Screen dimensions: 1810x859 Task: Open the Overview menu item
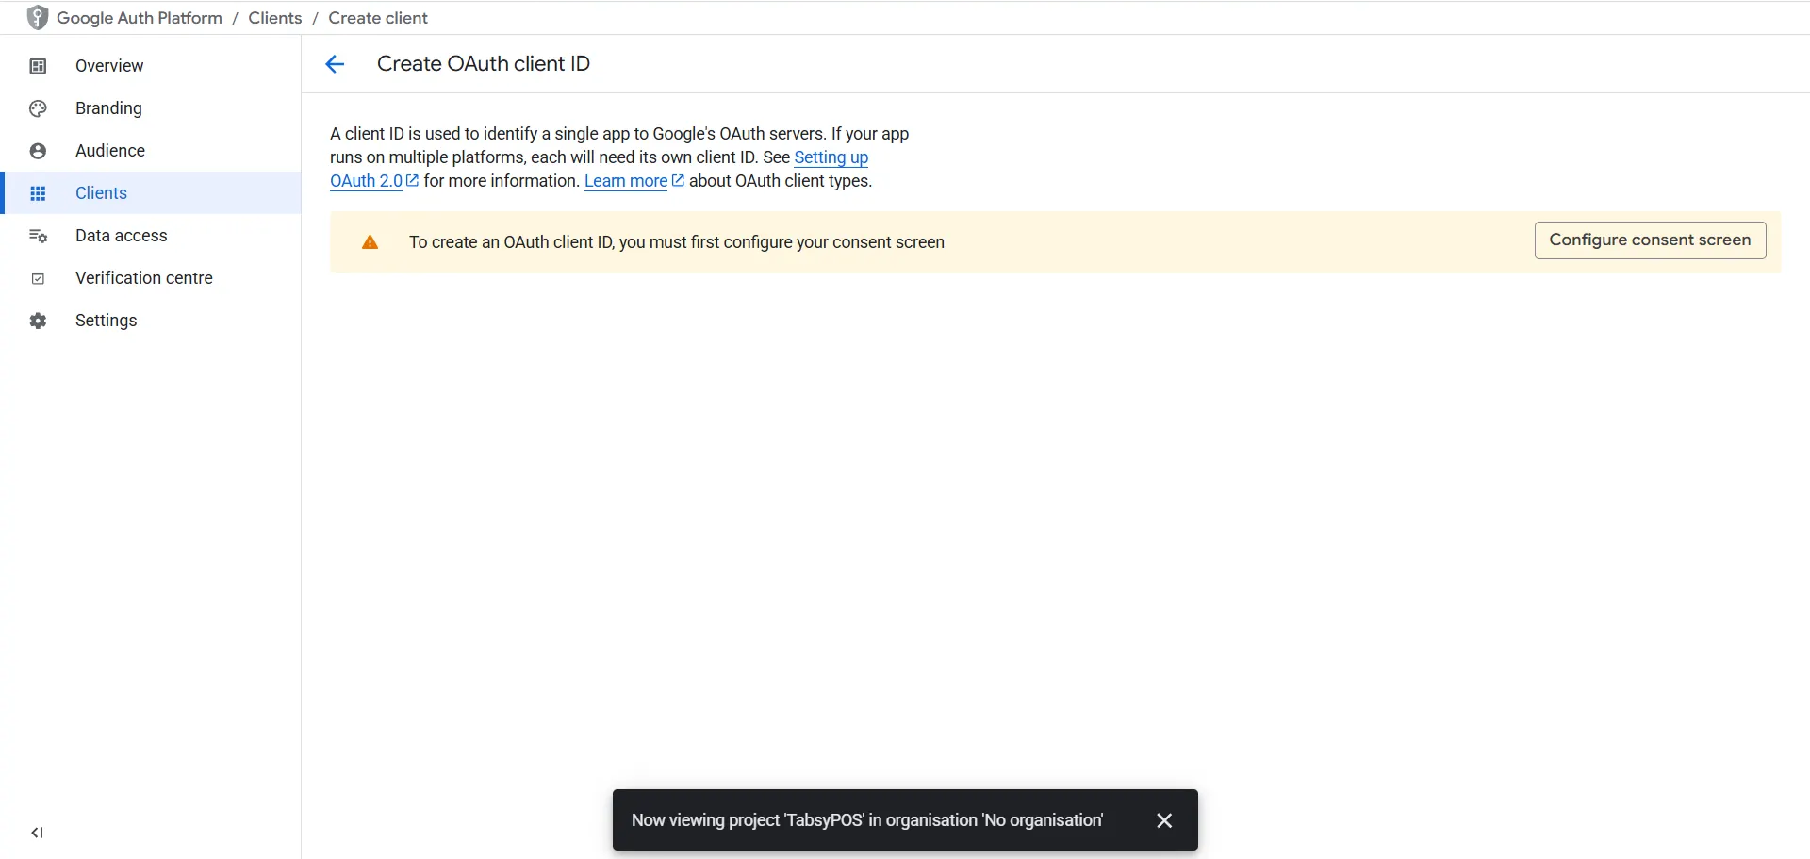coord(153,66)
